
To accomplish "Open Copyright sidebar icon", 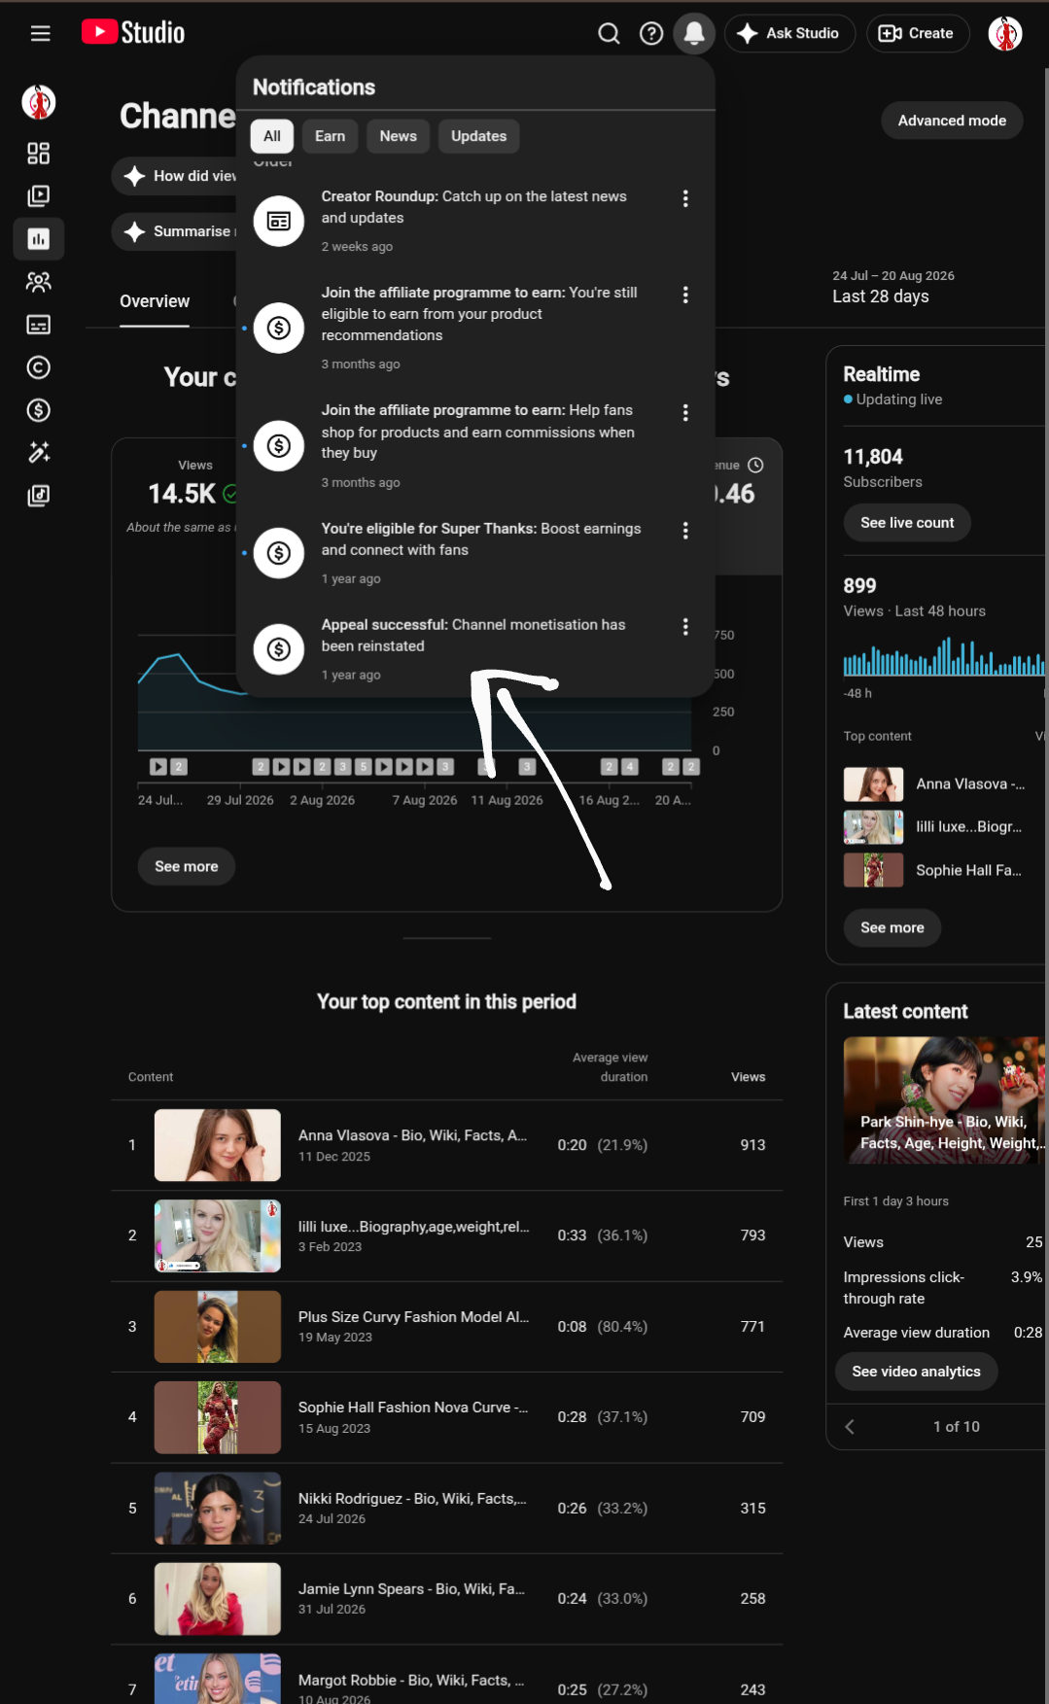I will (x=39, y=367).
